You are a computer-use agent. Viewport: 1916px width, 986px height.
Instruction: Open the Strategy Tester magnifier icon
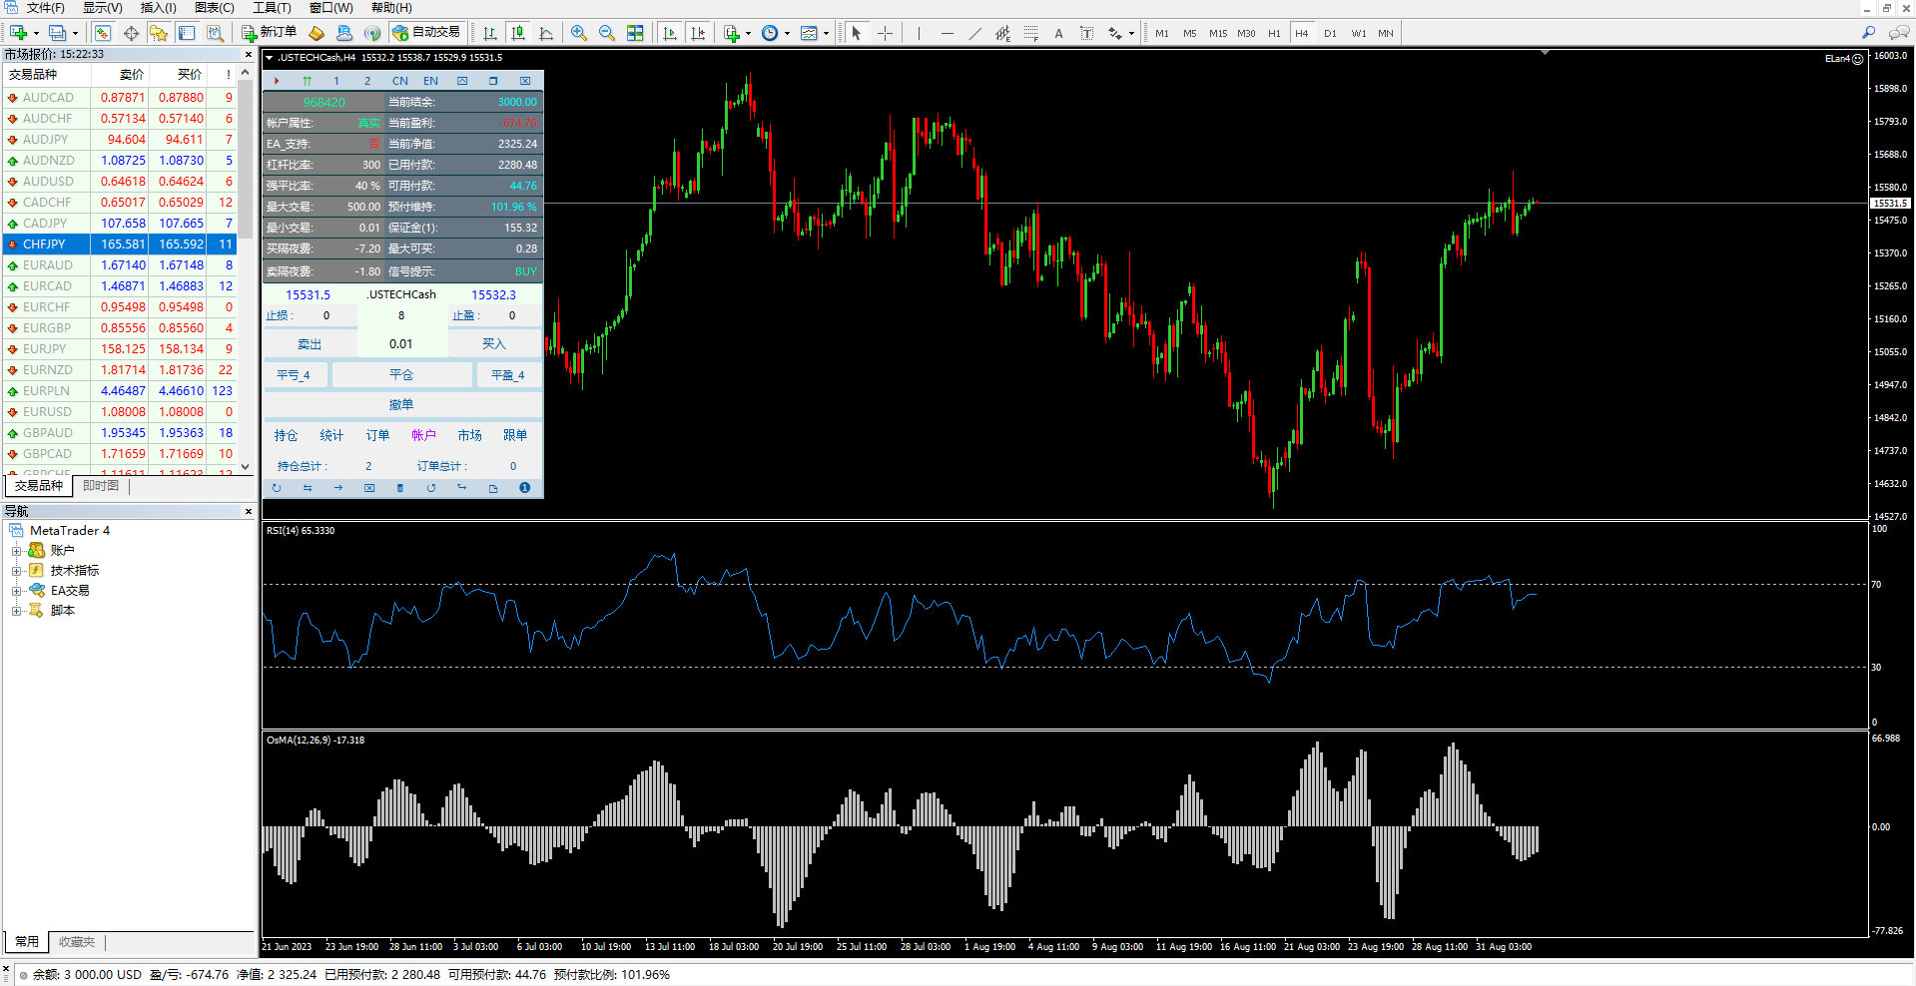[x=215, y=33]
